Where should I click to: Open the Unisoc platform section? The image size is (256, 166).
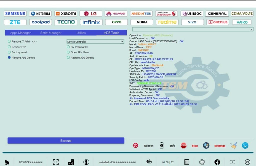pos(192,13)
